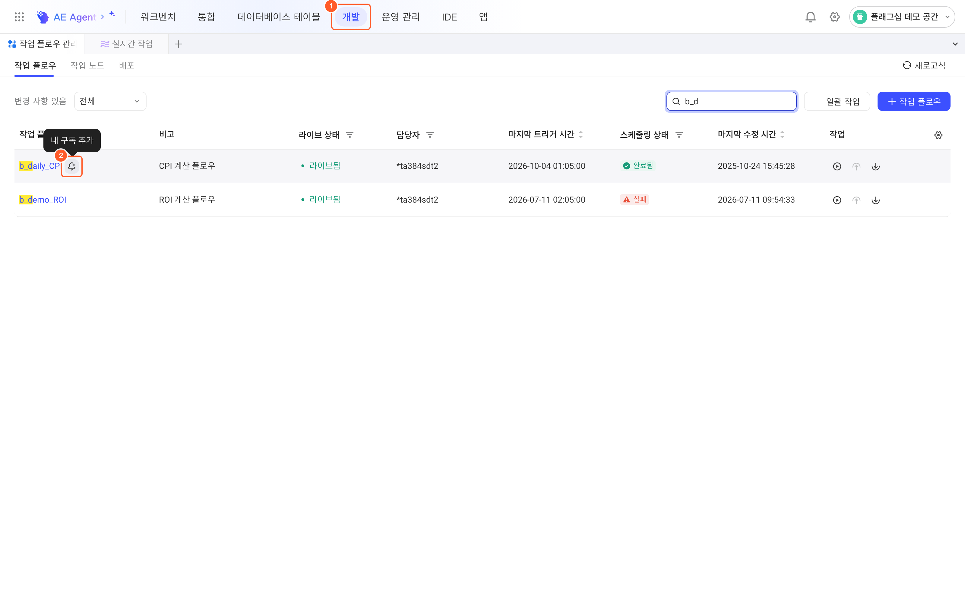The width and height of the screenshot is (965, 603).
Task: Expand the 플래그십 데모 공간 workspace selector
Action: (x=902, y=17)
